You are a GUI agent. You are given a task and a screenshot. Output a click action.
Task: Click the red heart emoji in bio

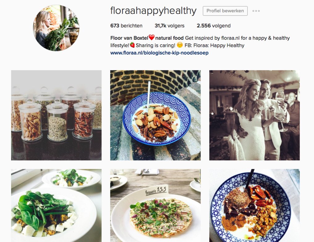152,38
